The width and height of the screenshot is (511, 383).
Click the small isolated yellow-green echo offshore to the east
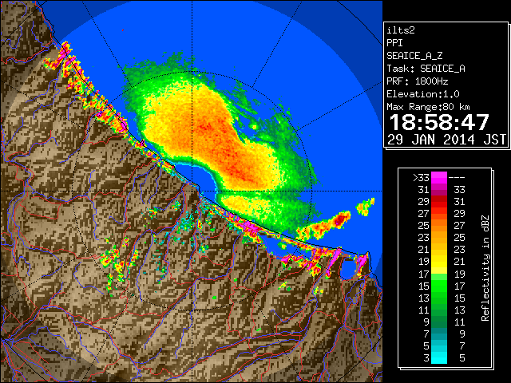click(365, 207)
